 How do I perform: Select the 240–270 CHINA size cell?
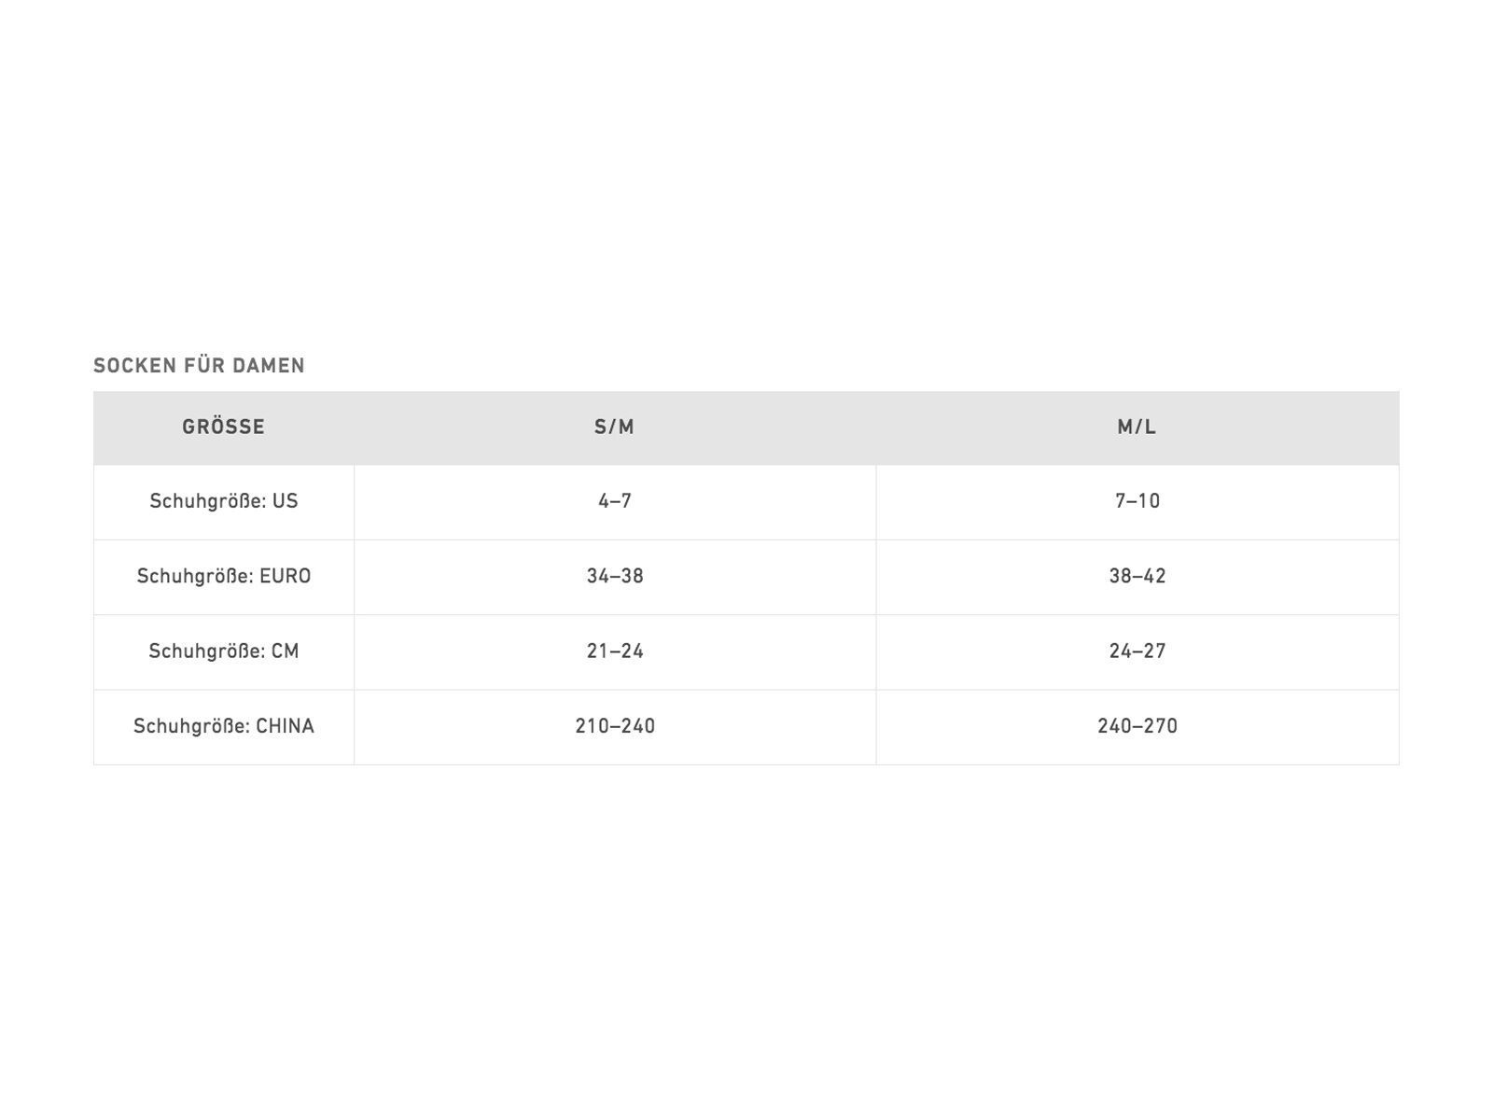click(x=1137, y=726)
